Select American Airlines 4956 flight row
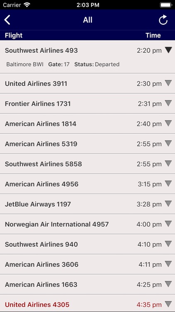Image resolution: width=175 pixels, height=312 pixels. point(87,184)
